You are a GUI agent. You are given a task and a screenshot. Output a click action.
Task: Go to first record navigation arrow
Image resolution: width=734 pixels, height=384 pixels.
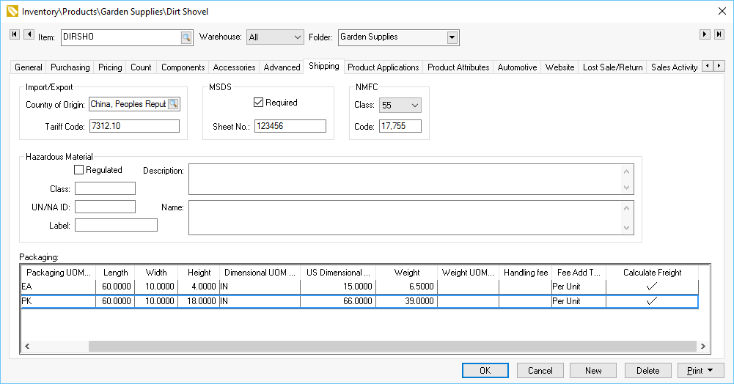tap(15, 34)
